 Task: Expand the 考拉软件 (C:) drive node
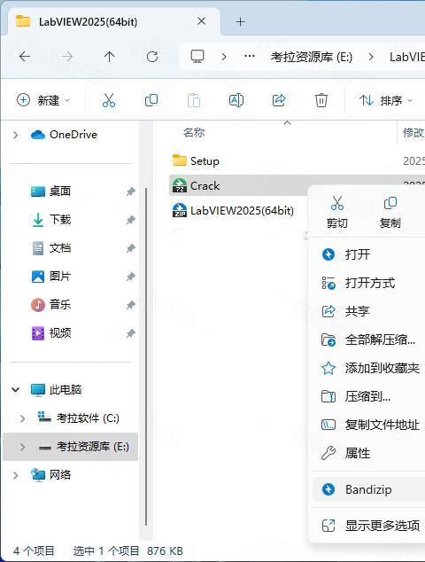coord(22,418)
